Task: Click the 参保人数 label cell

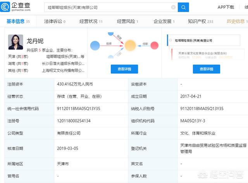Action: click(153, 176)
